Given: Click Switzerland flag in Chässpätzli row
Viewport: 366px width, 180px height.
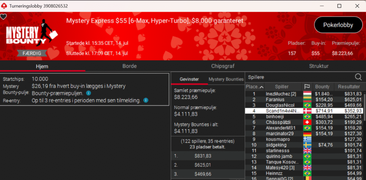Looking at the screenshot, I should (307, 122).
